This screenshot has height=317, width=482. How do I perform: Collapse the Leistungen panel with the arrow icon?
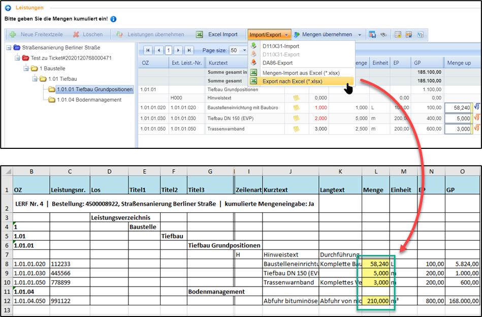pyautogui.click(x=8, y=8)
